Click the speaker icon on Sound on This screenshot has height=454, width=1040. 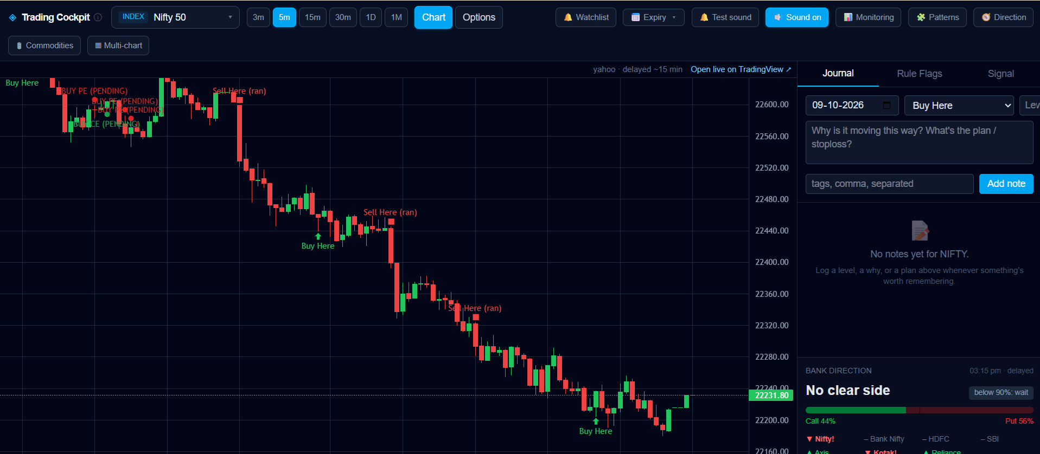778,17
